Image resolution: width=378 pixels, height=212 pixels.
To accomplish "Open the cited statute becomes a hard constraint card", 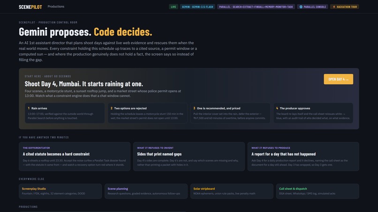I will pyautogui.click(x=75, y=156).
